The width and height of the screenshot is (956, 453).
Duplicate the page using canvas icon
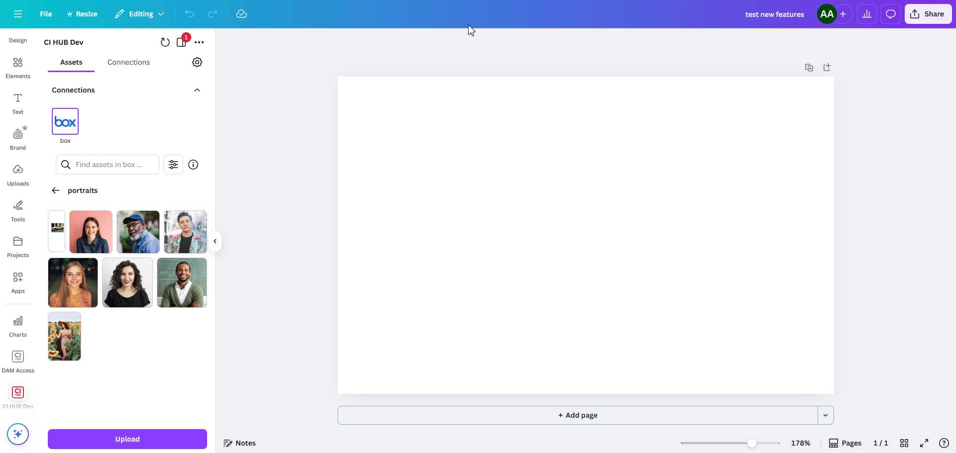click(809, 68)
